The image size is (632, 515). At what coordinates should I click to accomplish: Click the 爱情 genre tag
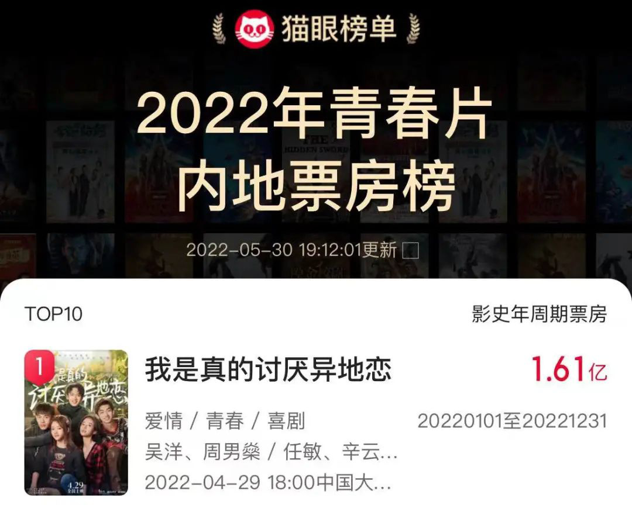coord(164,421)
